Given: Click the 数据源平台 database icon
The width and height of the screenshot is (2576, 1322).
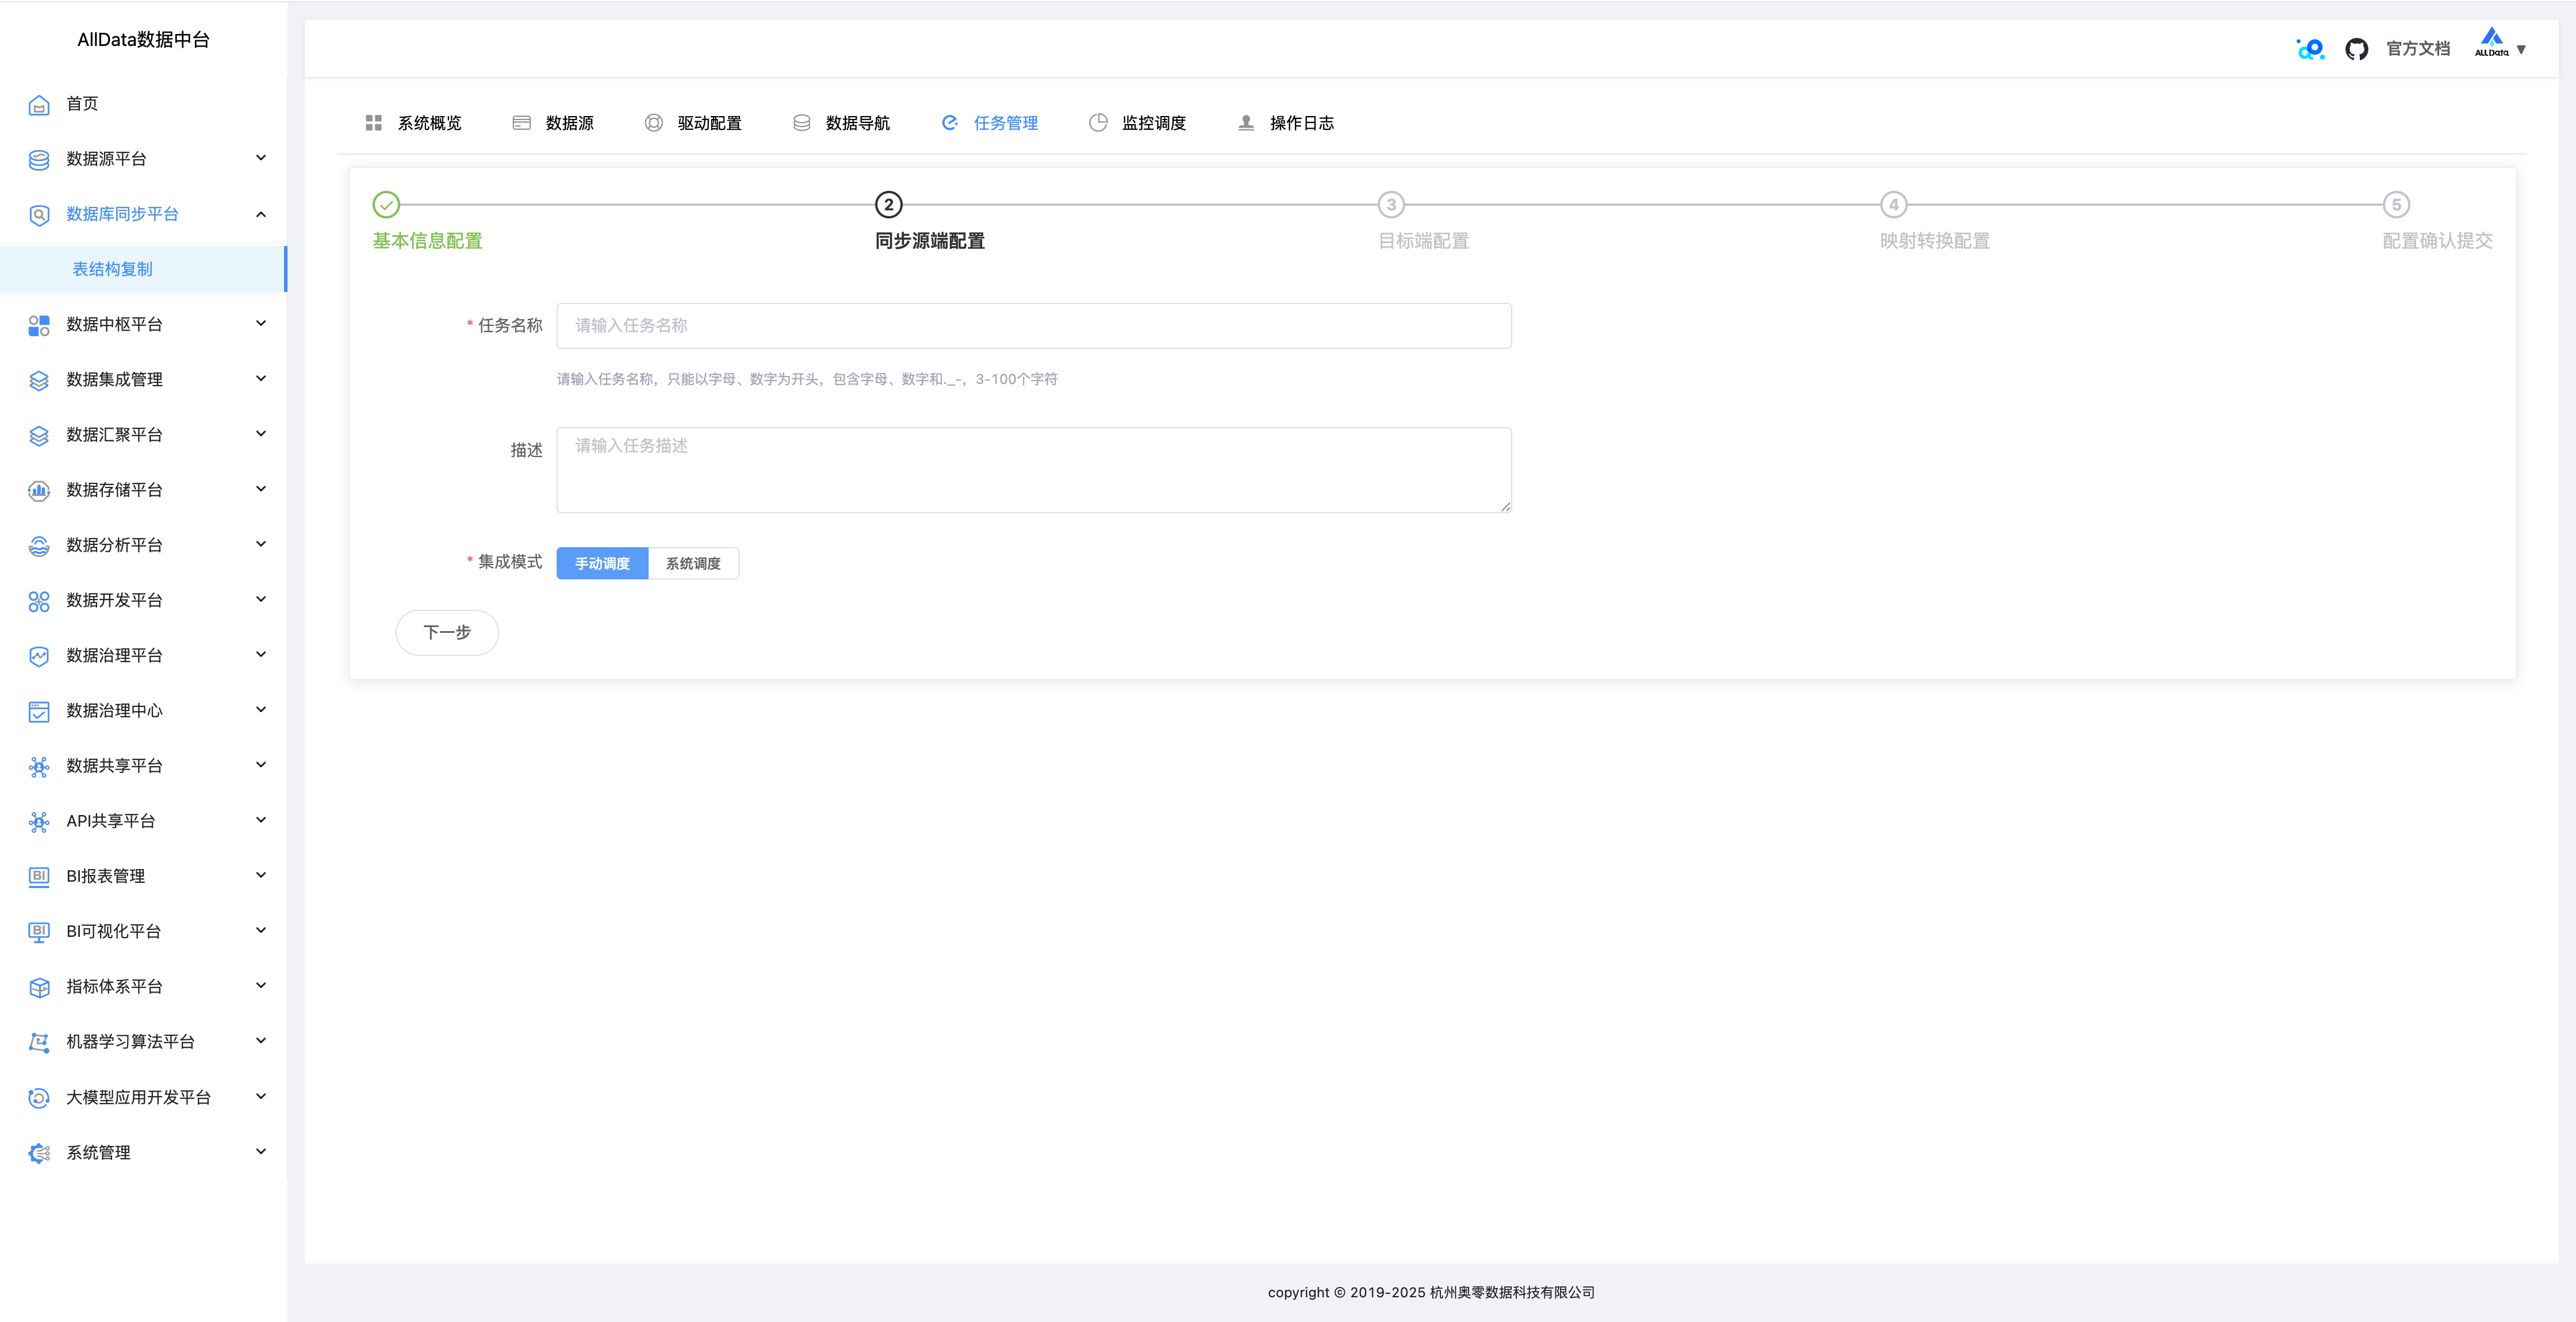Looking at the screenshot, I should click(x=39, y=160).
